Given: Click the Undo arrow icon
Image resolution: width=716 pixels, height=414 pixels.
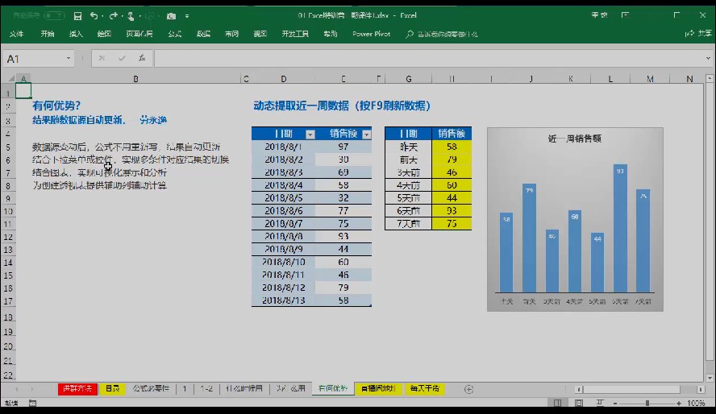Looking at the screenshot, I should (x=94, y=16).
